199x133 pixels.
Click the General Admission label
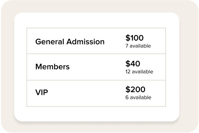[x=70, y=42]
